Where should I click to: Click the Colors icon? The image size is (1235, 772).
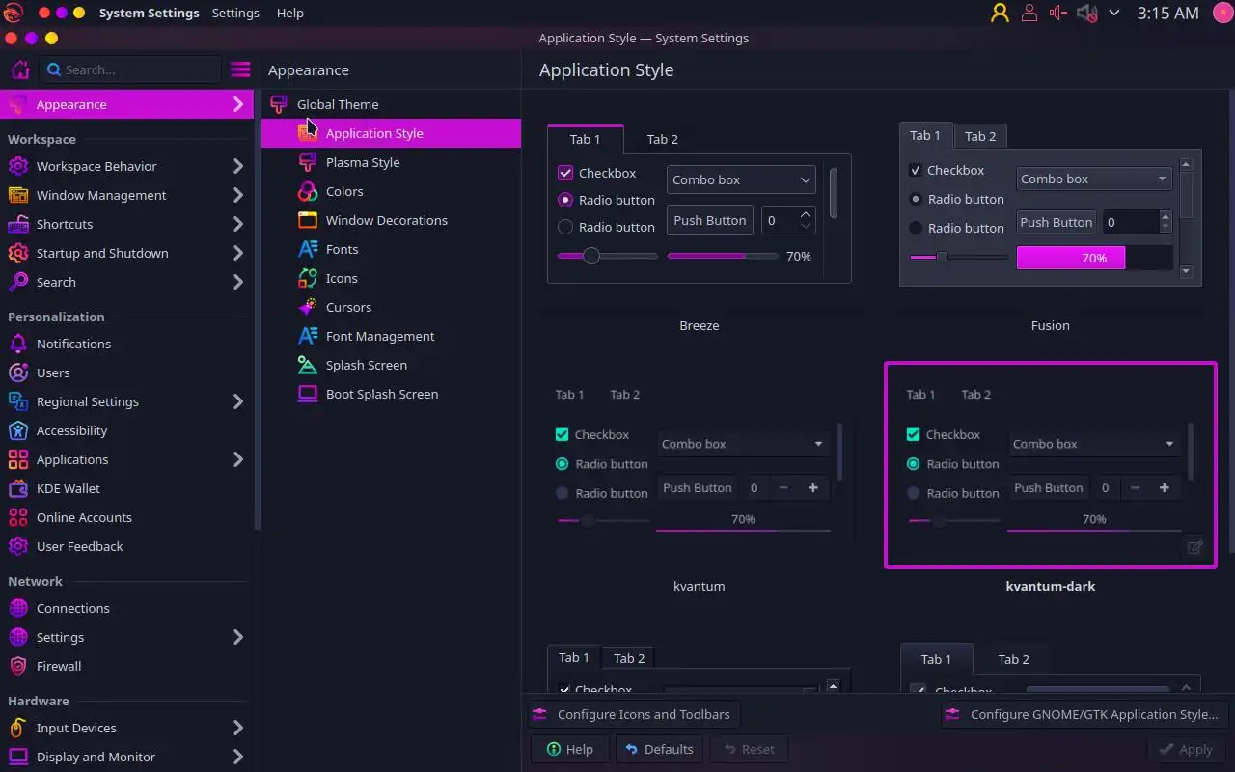[x=308, y=191]
